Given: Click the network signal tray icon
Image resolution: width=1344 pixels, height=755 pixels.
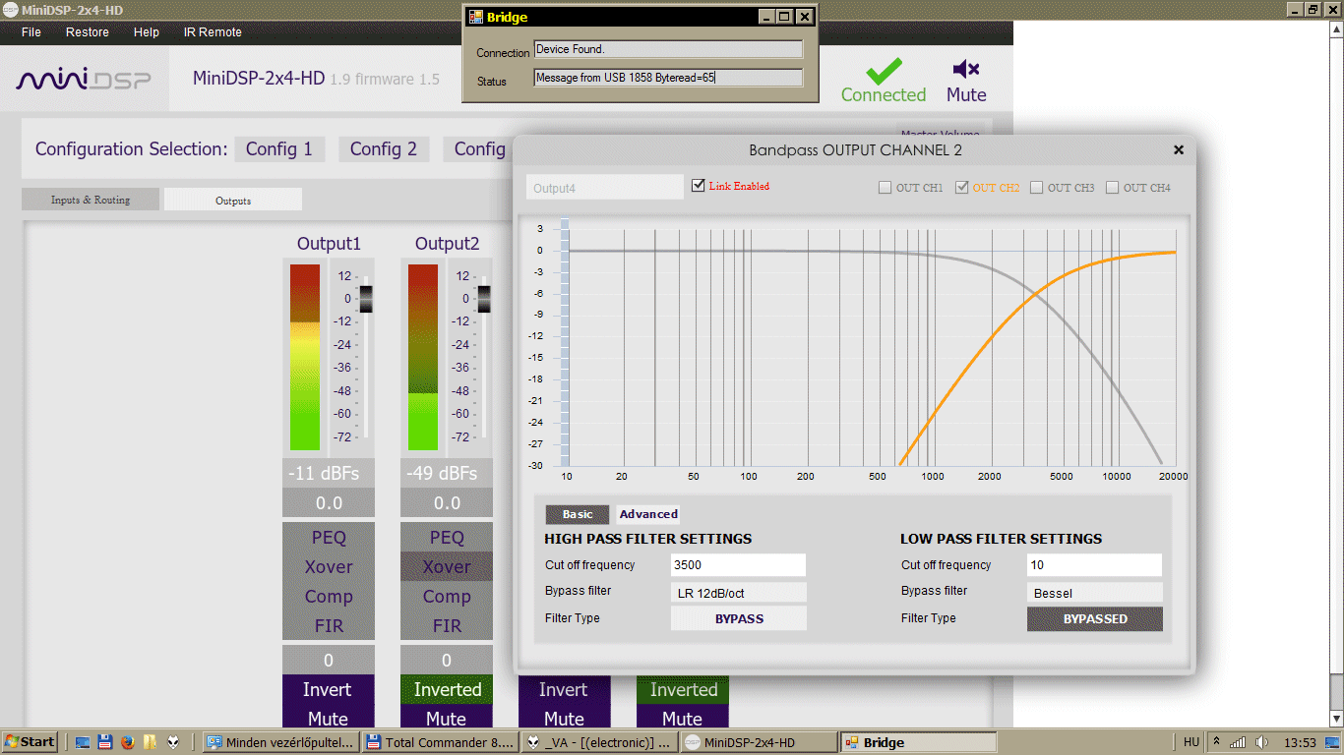Looking at the screenshot, I should (x=1239, y=742).
